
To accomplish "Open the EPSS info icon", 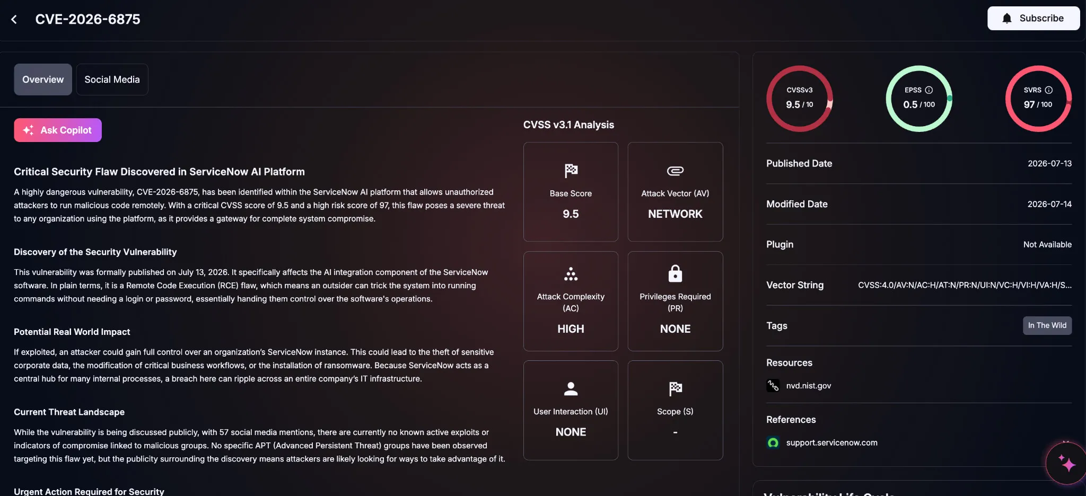I will [x=929, y=90].
